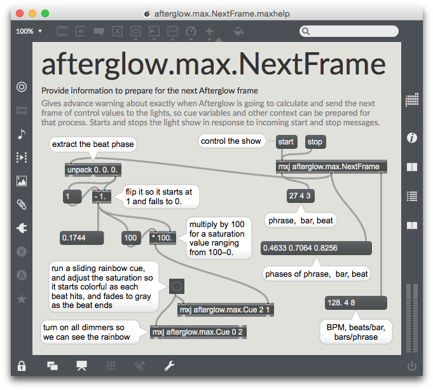Add a comment from the toolbar
Viewport: 433px width, 390px height.
click(x=99, y=32)
